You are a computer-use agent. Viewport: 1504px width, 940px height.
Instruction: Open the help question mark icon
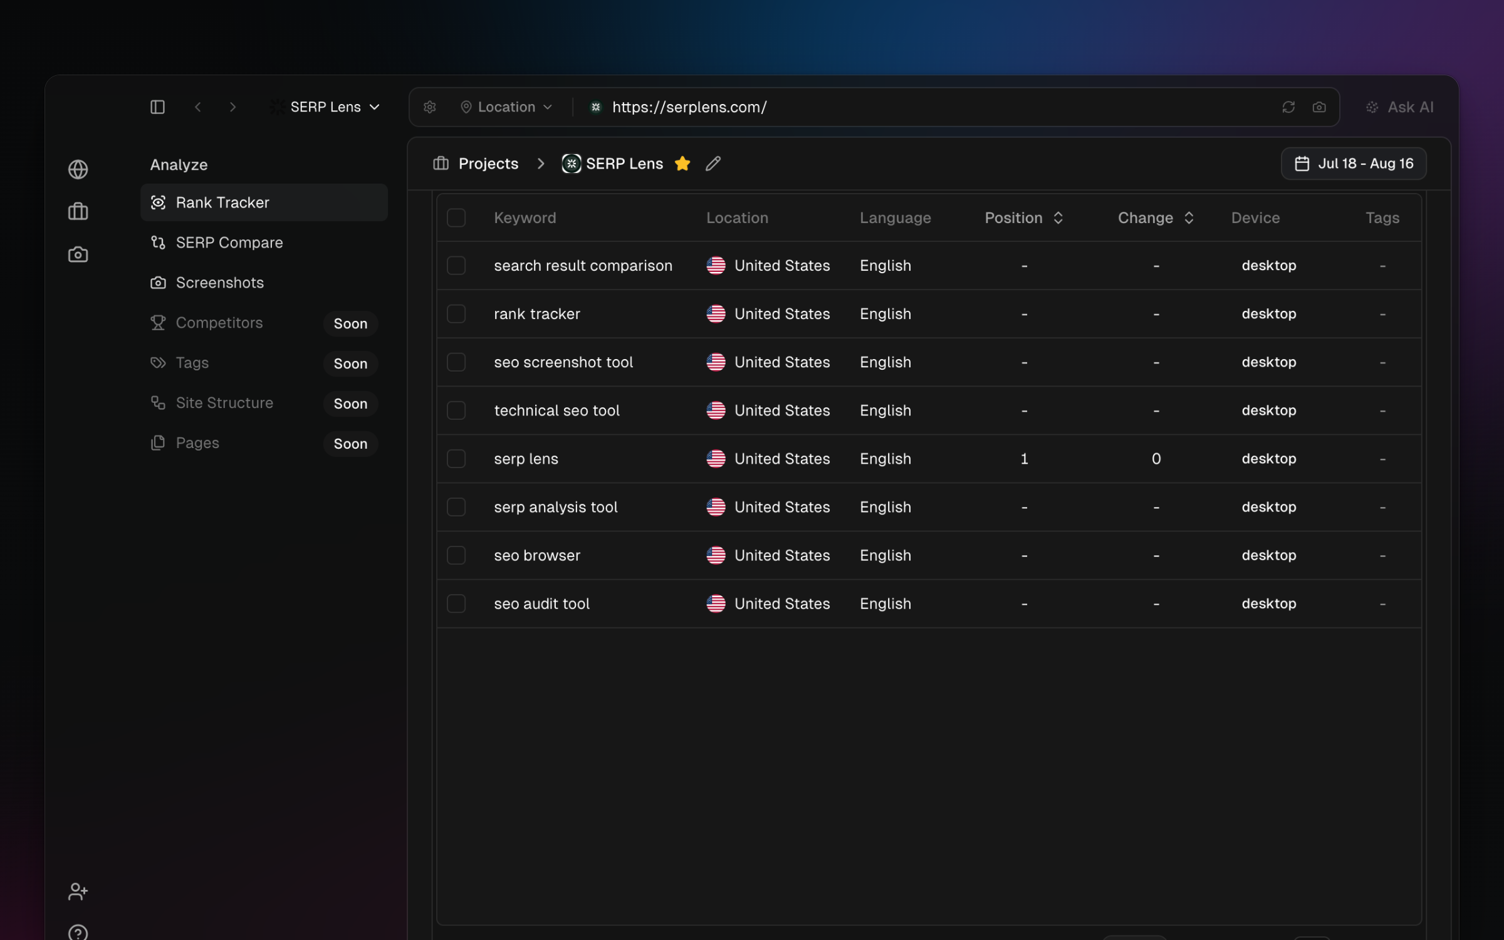point(78,932)
